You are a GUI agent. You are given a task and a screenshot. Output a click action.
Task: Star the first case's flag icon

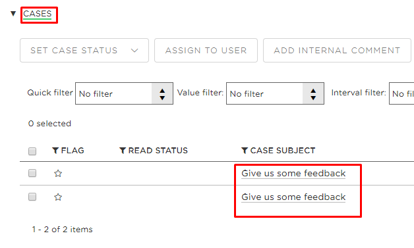pos(58,174)
